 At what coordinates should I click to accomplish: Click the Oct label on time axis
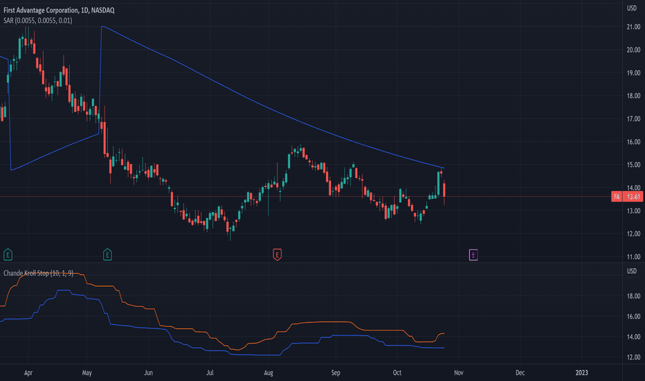[x=397, y=373]
